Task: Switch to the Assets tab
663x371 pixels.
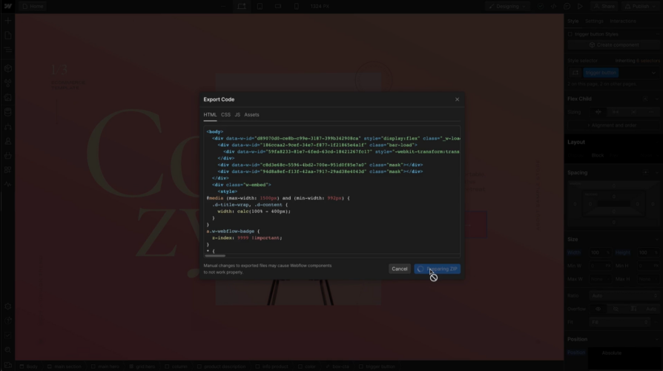Action: [x=251, y=115]
